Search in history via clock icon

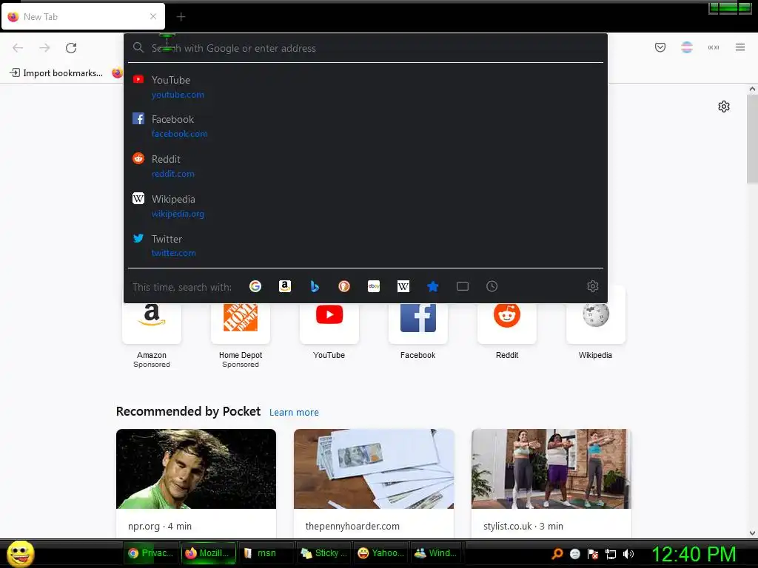coord(492,286)
